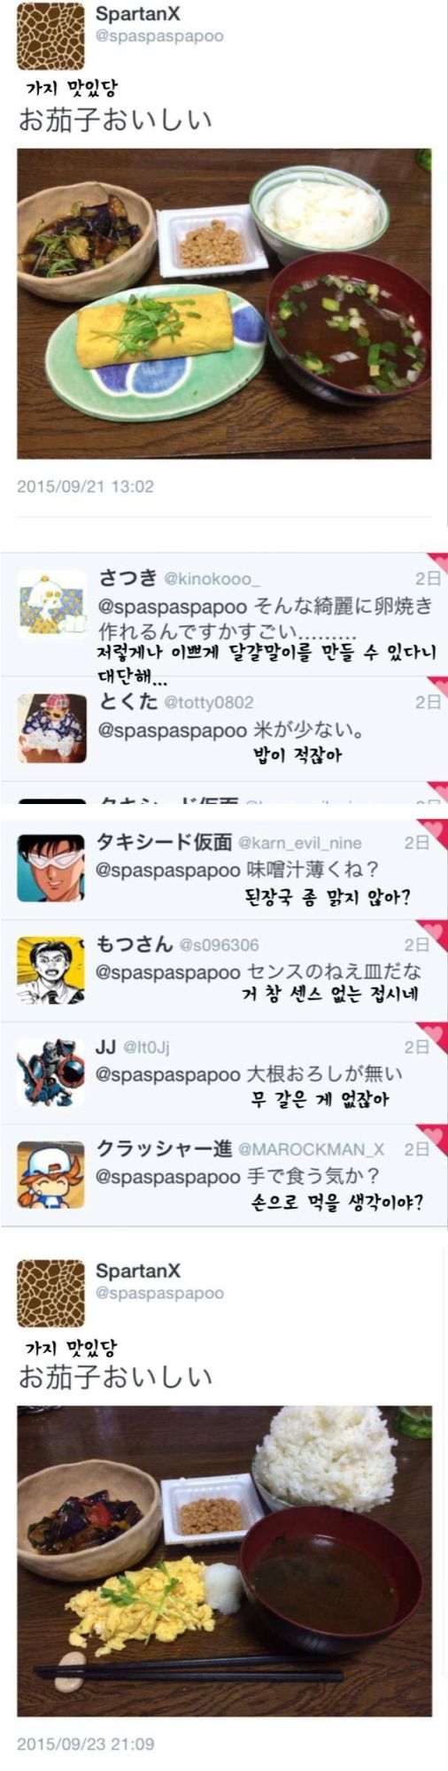Screen dimensions: 448x1771
Task: Open タキシード仮面 avatar with sunglasses
Action: point(50,868)
